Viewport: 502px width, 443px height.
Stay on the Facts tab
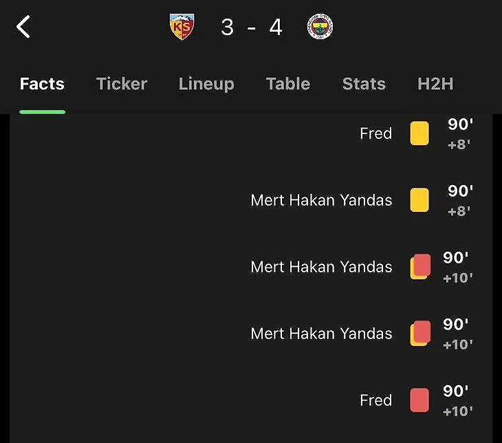42,84
